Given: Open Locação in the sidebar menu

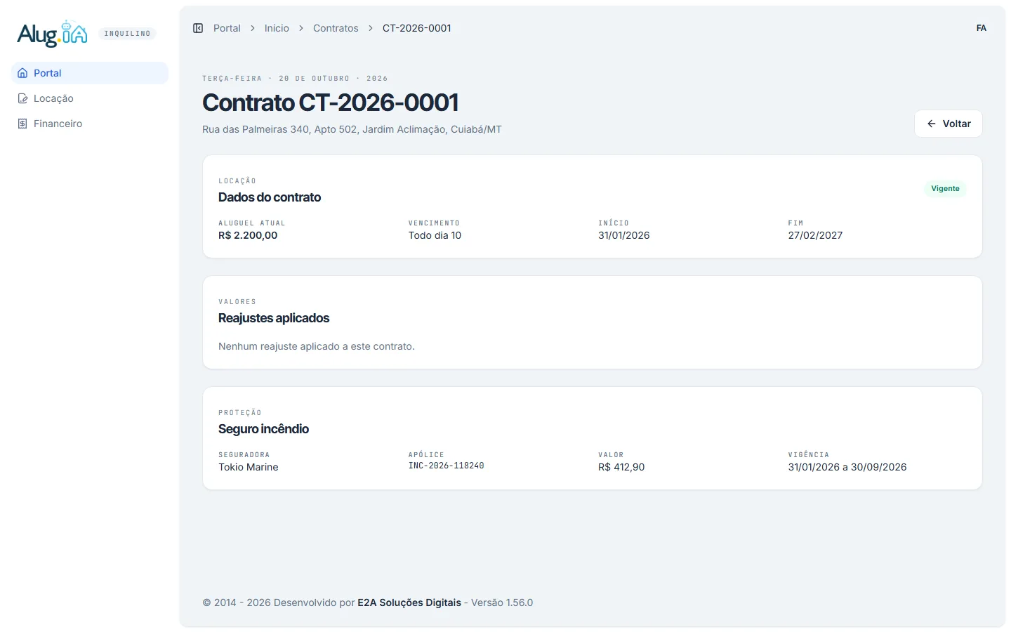Looking at the screenshot, I should click(90, 98).
